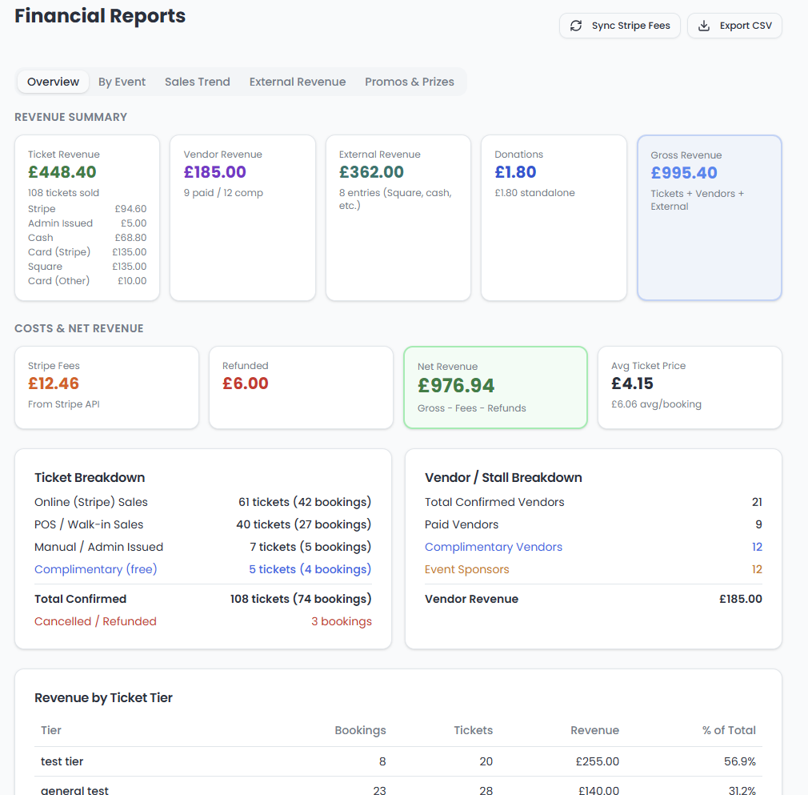This screenshot has width=808, height=795.
Task: Click the Revenue column header
Action: coord(594,731)
